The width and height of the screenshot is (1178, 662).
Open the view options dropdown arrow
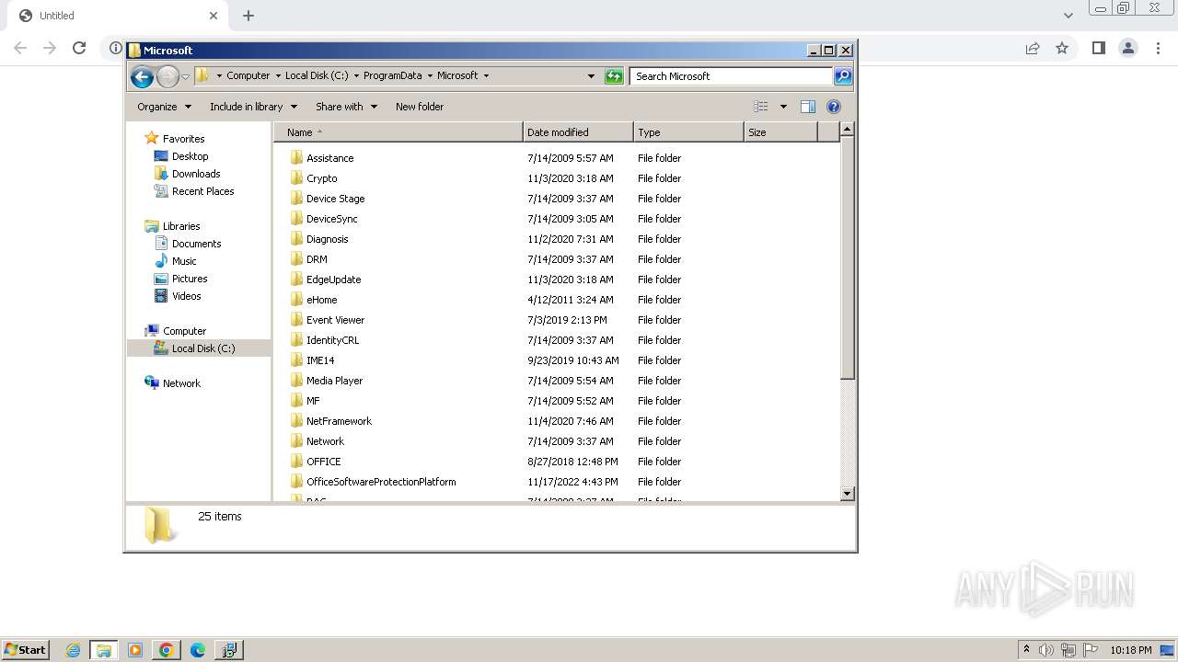point(783,107)
